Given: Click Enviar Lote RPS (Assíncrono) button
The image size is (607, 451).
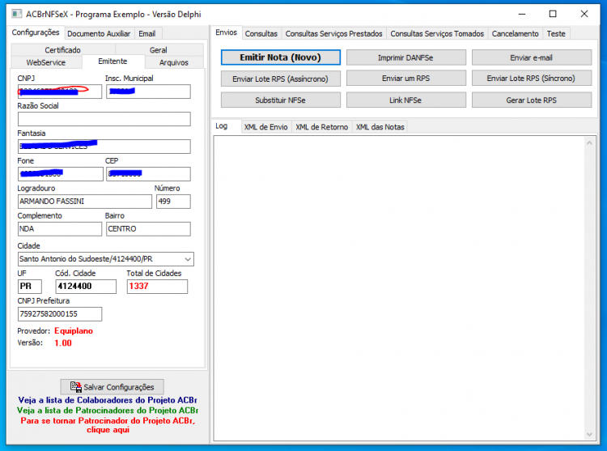Looking at the screenshot, I should pos(281,79).
